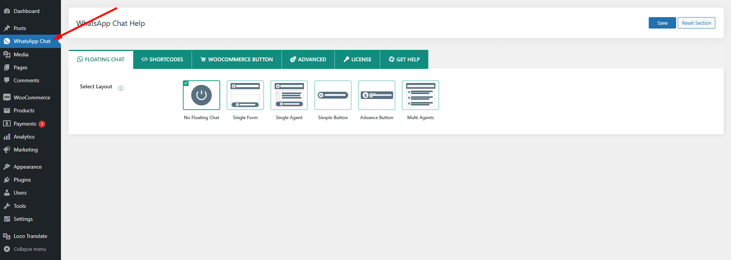Switch to the Shortcodes tab

[162, 59]
